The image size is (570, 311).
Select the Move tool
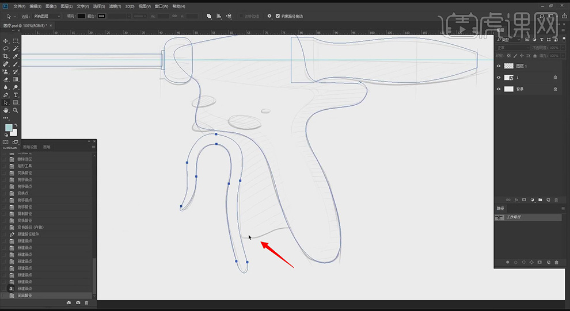pyautogui.click(x=6, y=41)
